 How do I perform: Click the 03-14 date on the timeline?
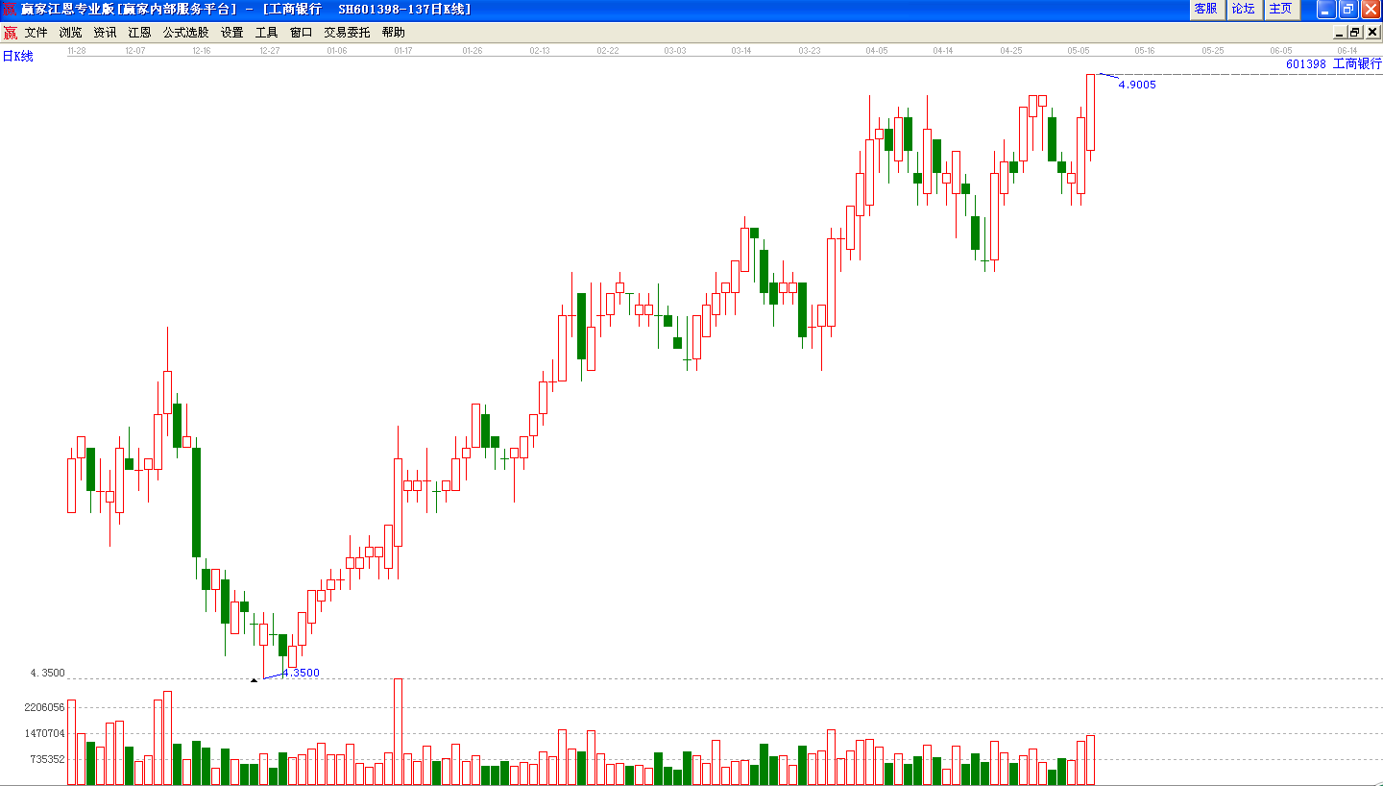(x=741, y=50)
